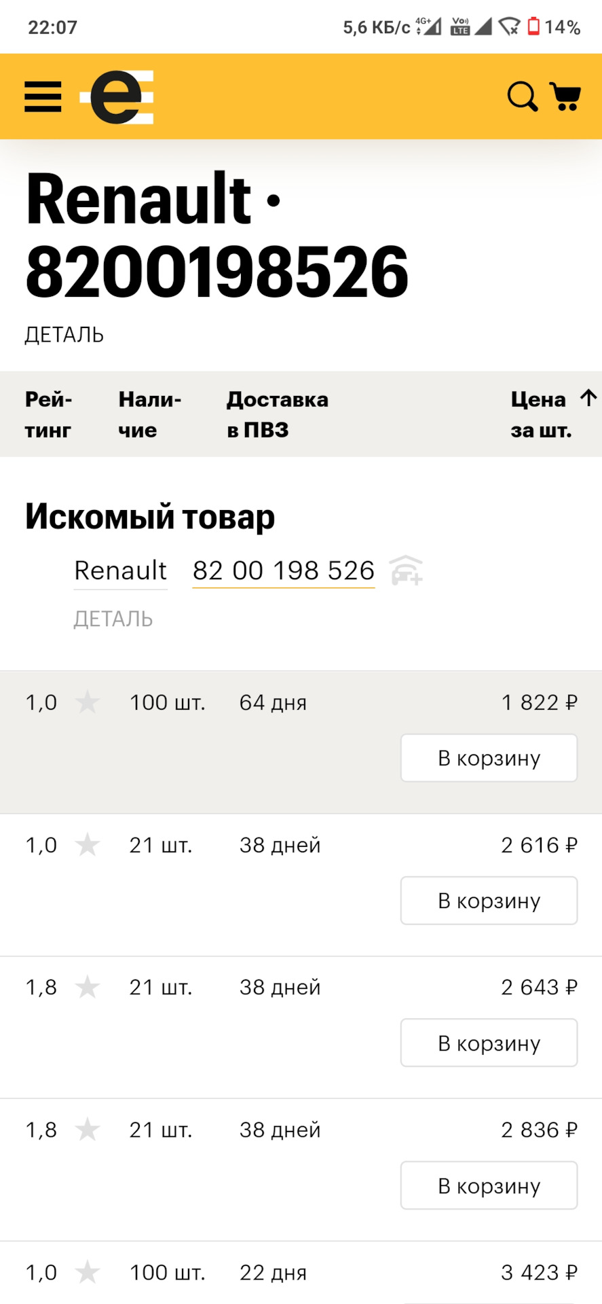Tap rating star of 2 616 ₽ offer

[87, 845]
